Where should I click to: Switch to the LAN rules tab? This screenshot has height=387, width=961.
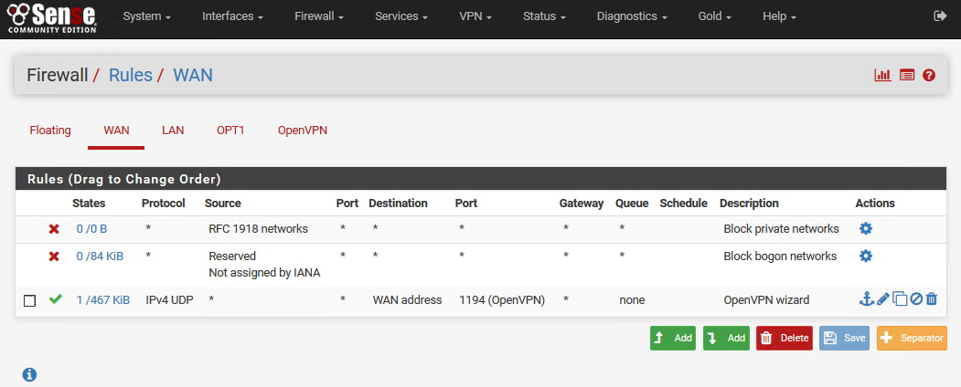pos(173,131)
